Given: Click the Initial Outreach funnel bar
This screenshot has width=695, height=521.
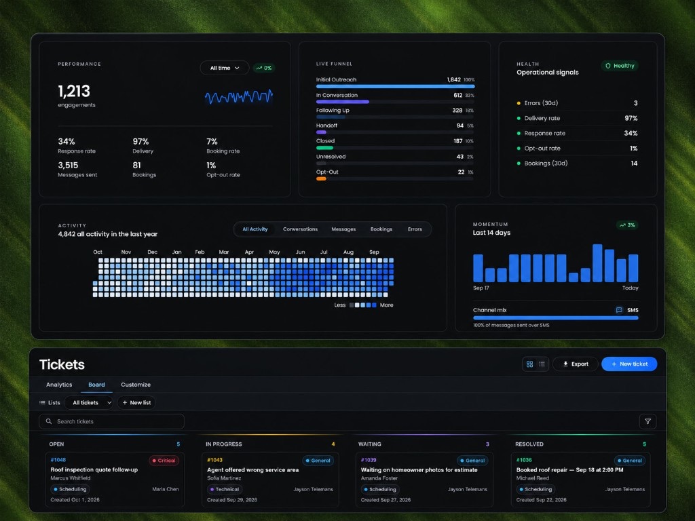Looking at the screenshot, I should [x=396, y=86].
